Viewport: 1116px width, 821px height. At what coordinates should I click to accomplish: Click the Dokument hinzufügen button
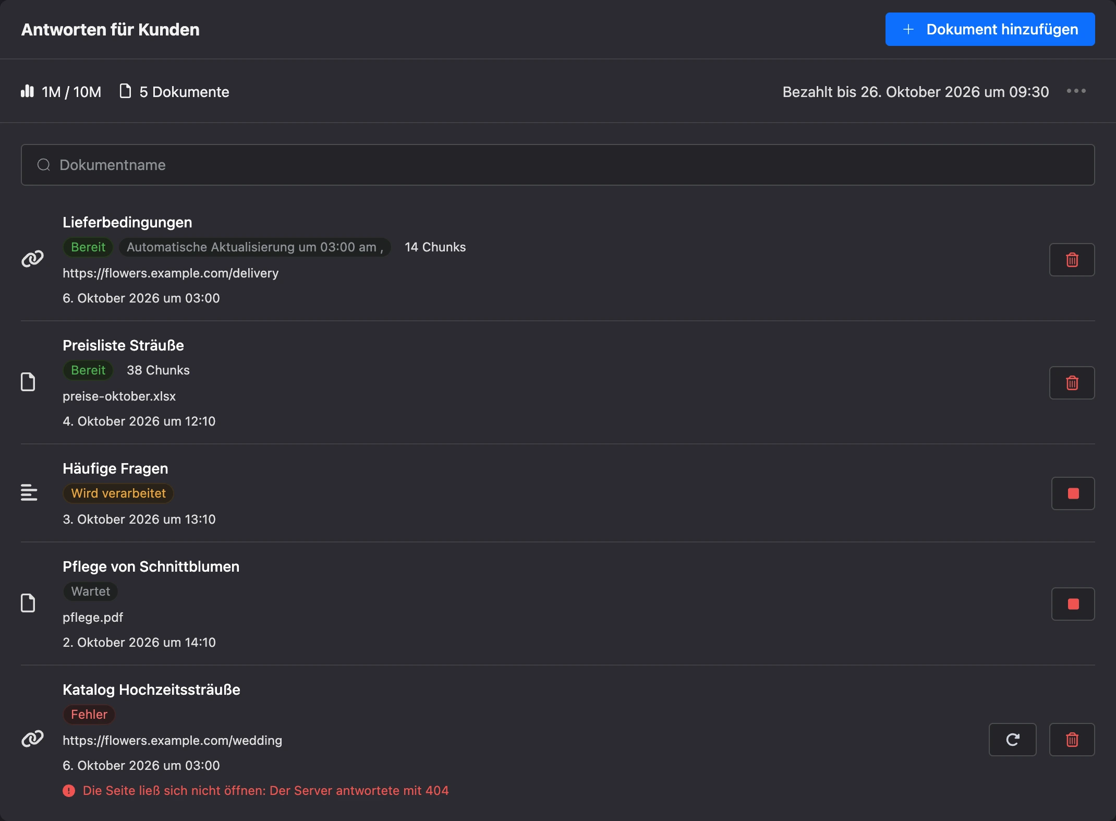coord(990,29)
